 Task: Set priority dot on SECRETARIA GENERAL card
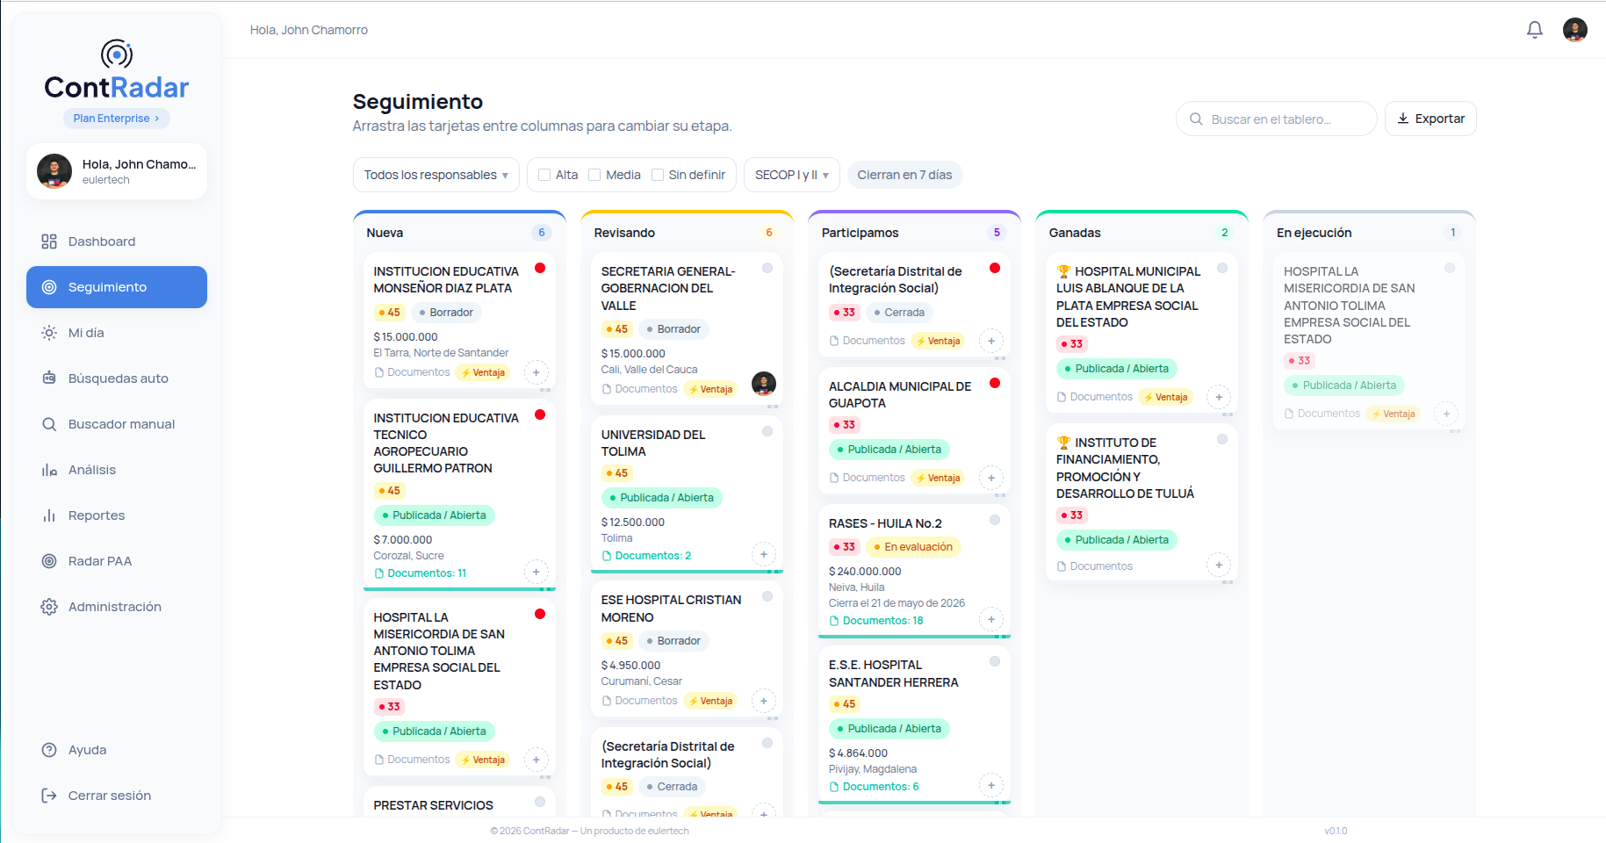[767, 268]
